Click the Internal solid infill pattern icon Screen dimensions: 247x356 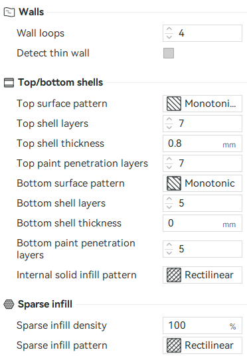[x=174, y=275]
